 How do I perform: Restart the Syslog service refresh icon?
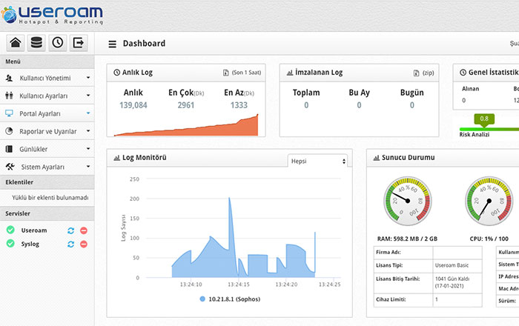point(71,244)
